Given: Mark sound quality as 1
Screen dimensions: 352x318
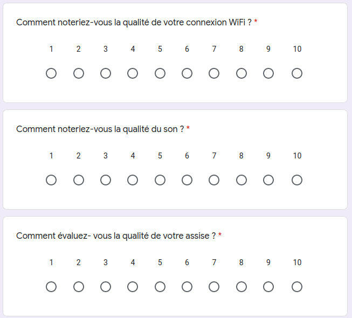Looking at the screenshot, I should tap(51, 180).
